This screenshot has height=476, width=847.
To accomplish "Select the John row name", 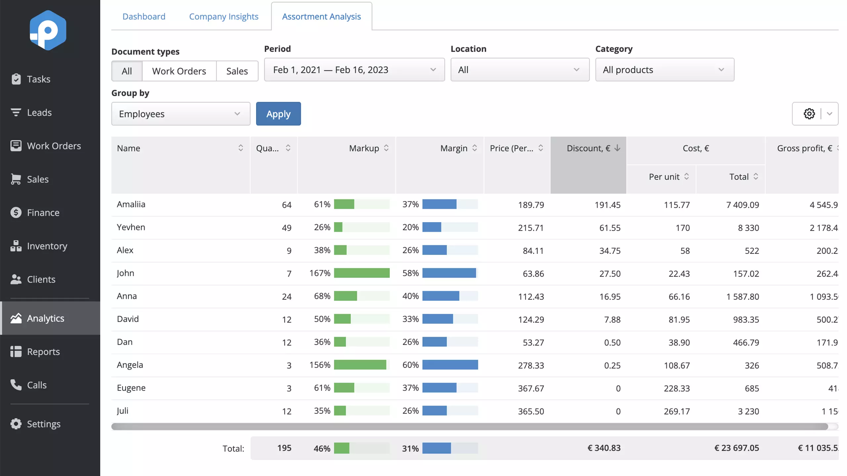I will tap(125, 273).
